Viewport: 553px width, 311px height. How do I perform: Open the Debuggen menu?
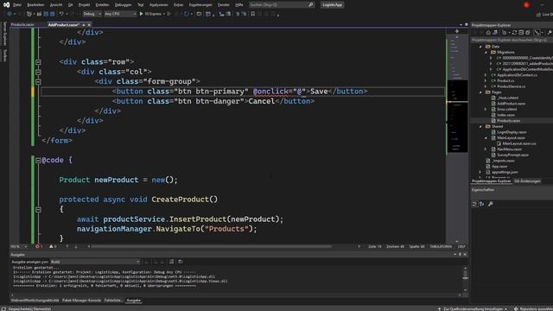click(x=123, y=5)
